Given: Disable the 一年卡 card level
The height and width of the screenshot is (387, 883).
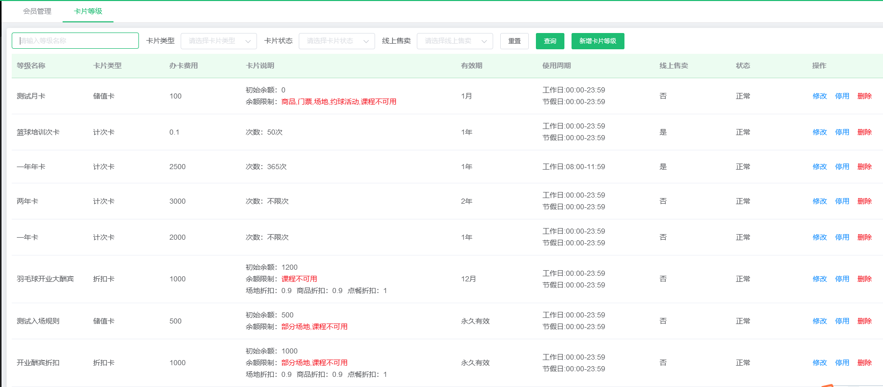Looking at the screenshot, I should [842, 237].
